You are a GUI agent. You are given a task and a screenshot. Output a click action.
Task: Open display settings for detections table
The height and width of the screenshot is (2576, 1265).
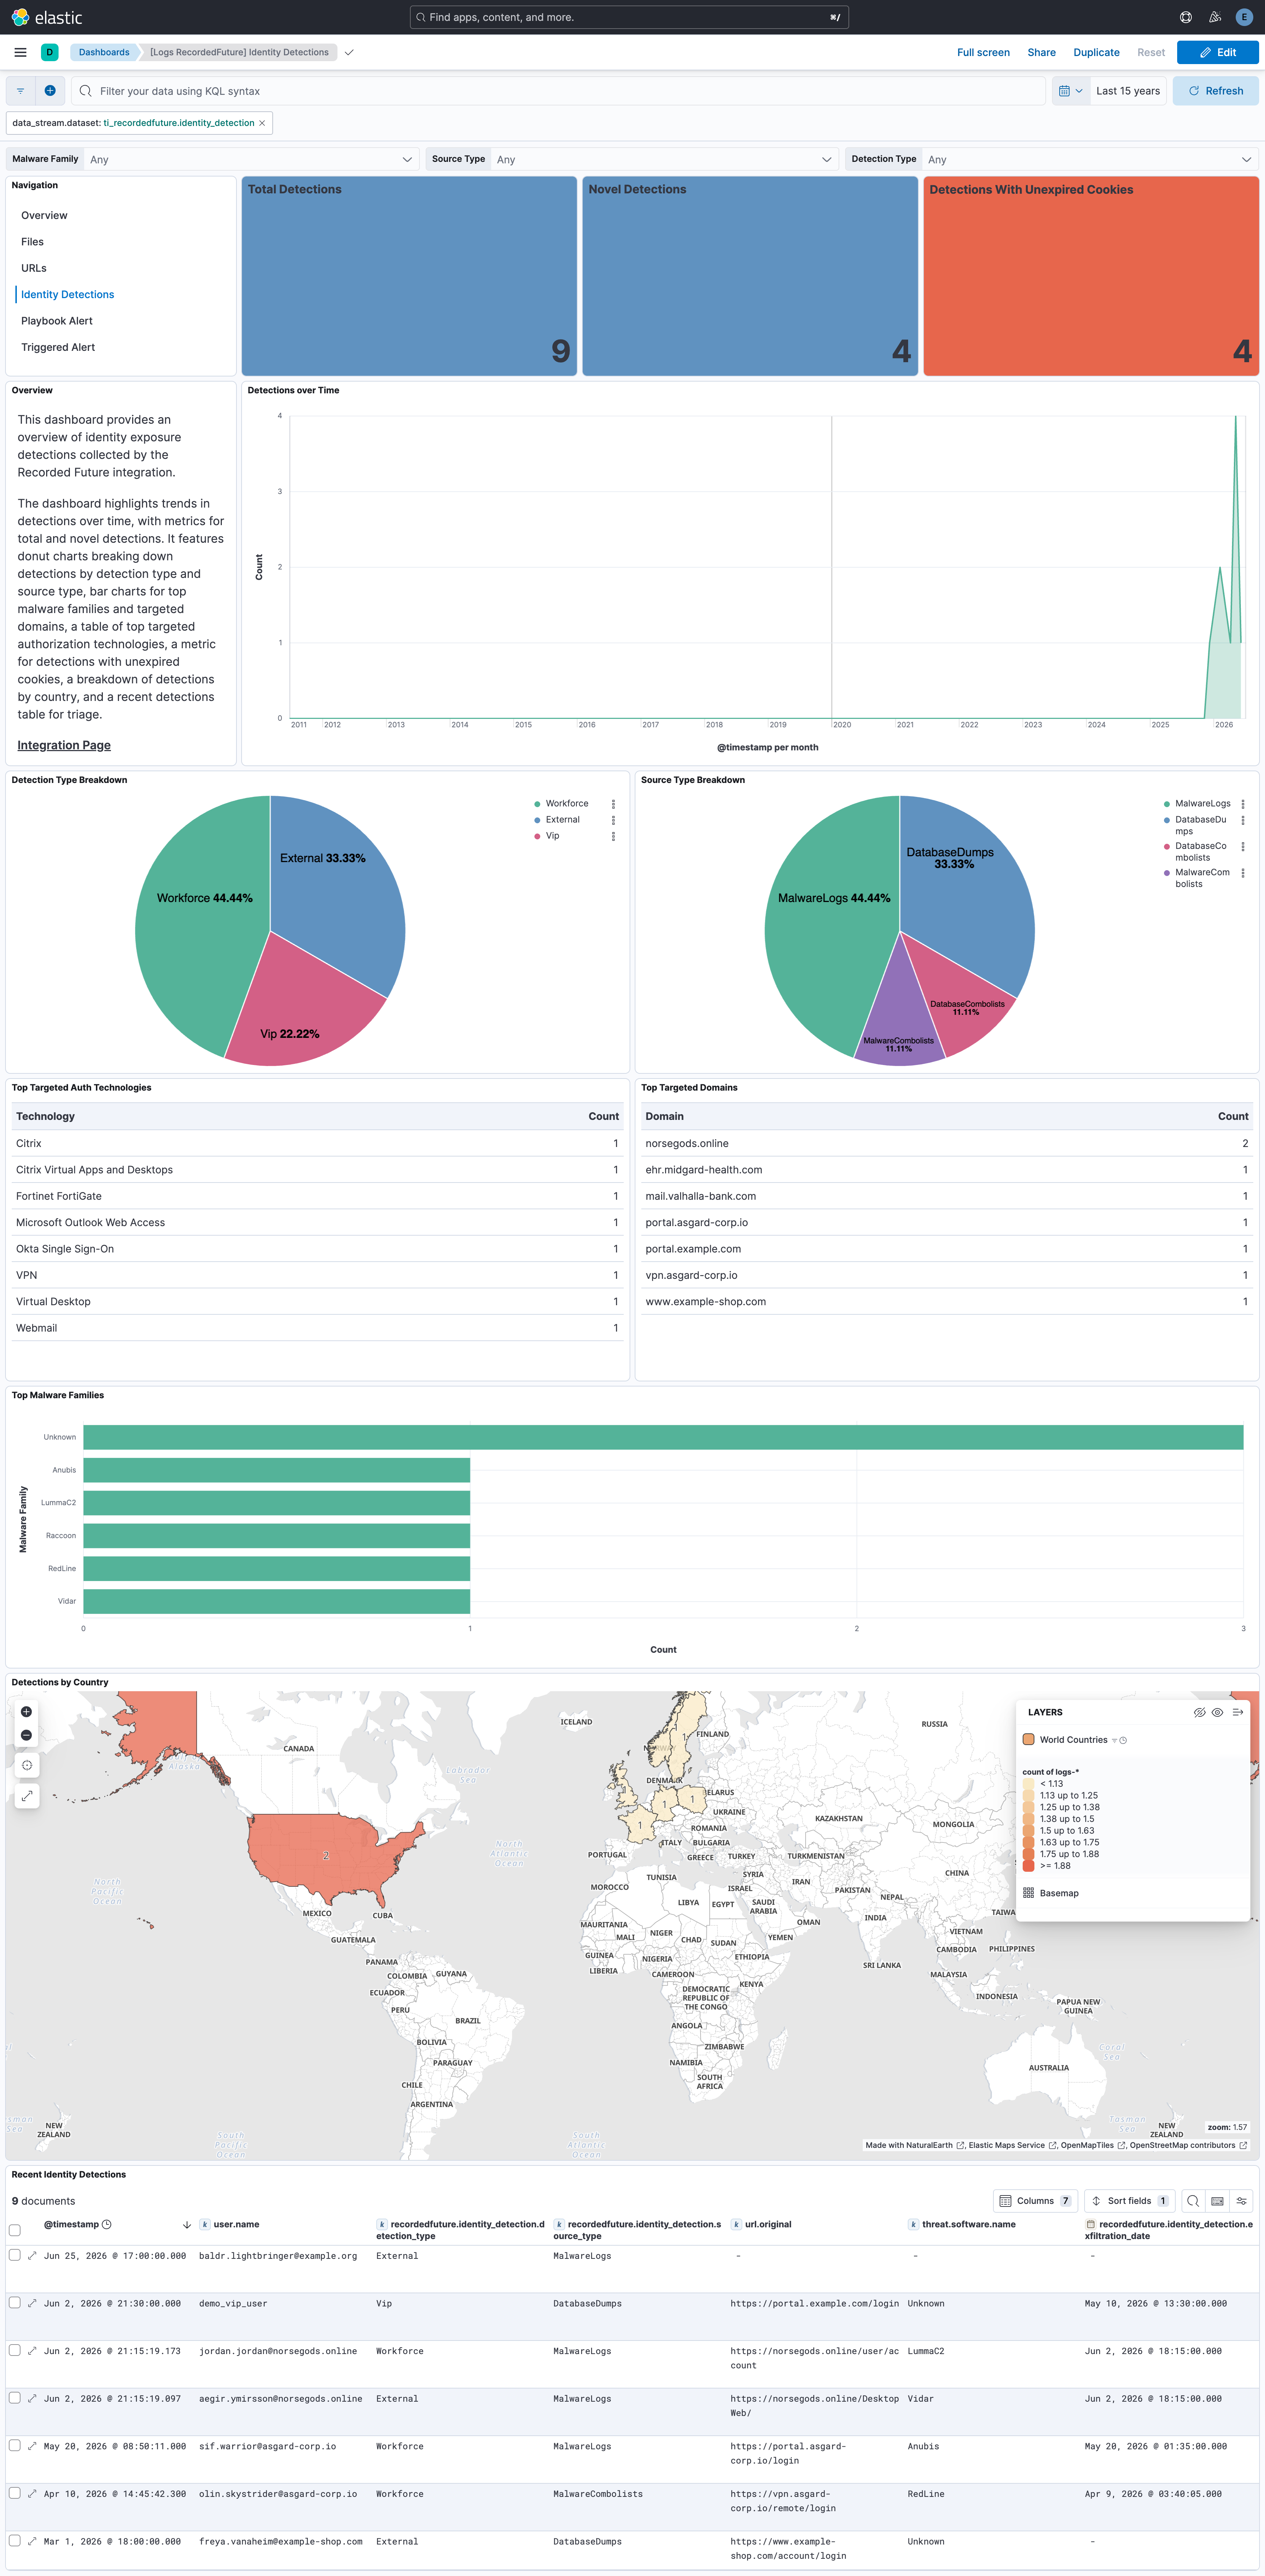tap(1241, 2201)
